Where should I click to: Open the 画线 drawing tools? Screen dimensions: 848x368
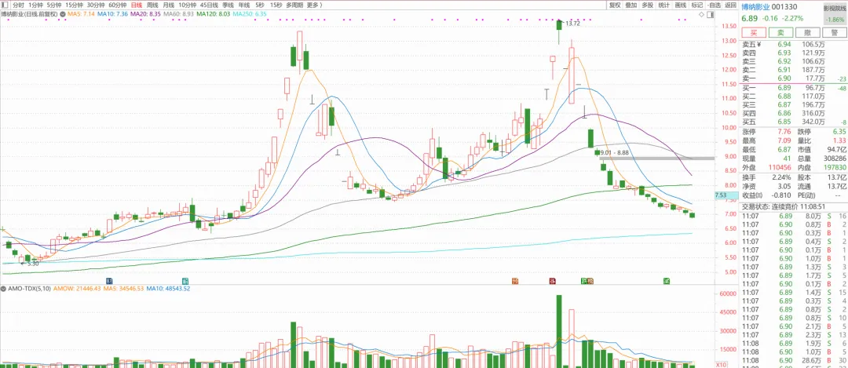tap(680, 5)
